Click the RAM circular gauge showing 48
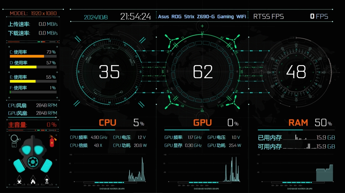The width and height of the screenshot is (345, 193). 296,71
